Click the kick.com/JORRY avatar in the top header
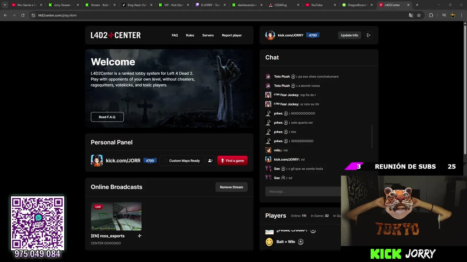The image size is (467, 262). [x=270, y=35]
